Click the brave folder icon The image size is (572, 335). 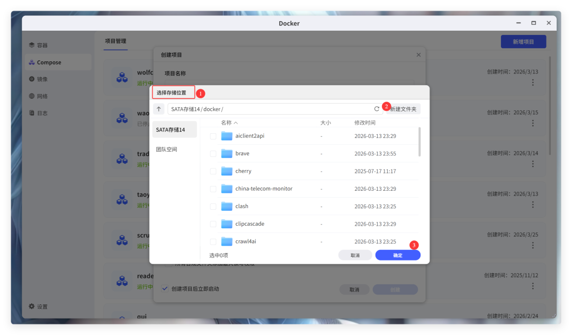(227, 153)
